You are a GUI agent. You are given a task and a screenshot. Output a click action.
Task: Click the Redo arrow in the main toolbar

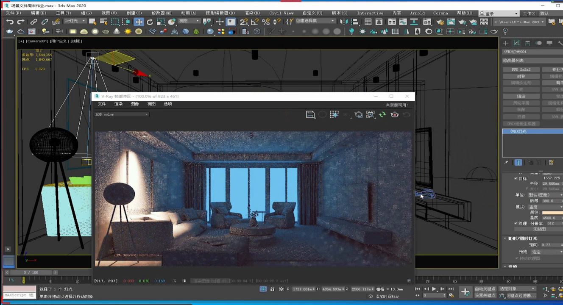pos(20,22)
